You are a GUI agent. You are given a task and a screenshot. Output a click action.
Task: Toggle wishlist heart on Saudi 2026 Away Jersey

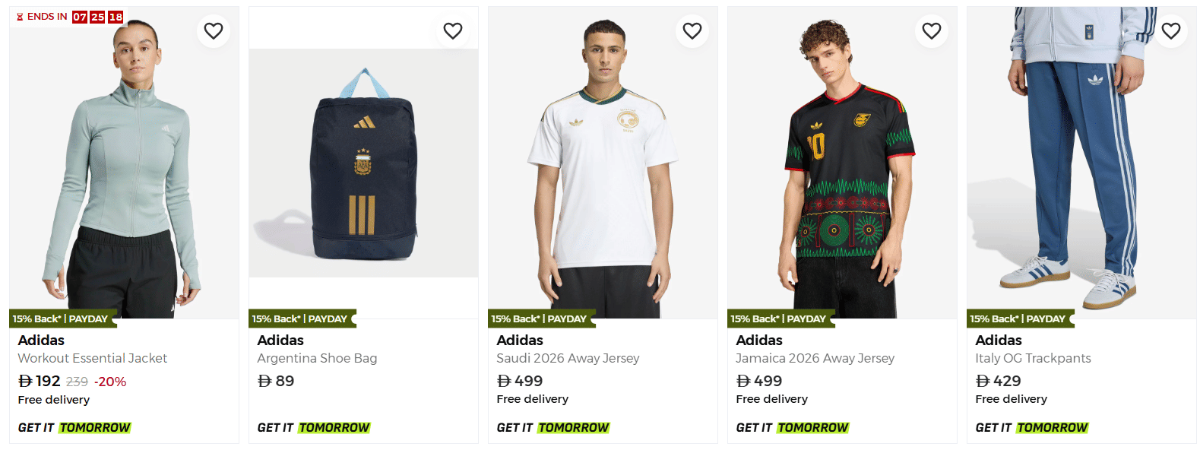click(x=692, y=31)
